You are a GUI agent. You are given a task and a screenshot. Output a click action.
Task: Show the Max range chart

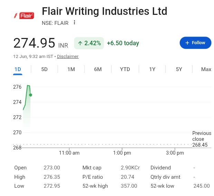(x=206, y=69)
